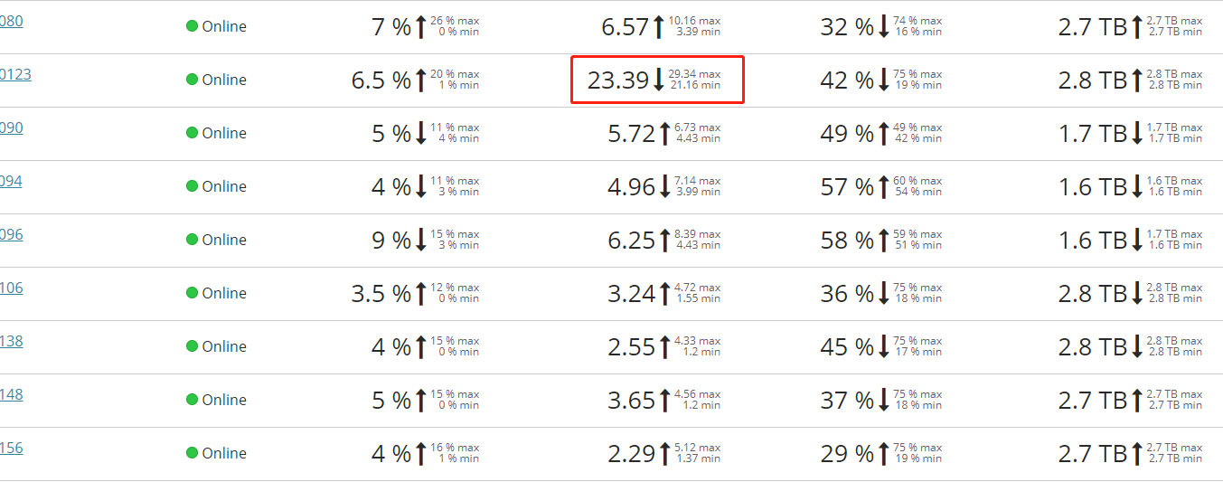
Task: Click the down arrow beside 1.7 TB value
Action: pyautogui.click(x=1137, y=134)
